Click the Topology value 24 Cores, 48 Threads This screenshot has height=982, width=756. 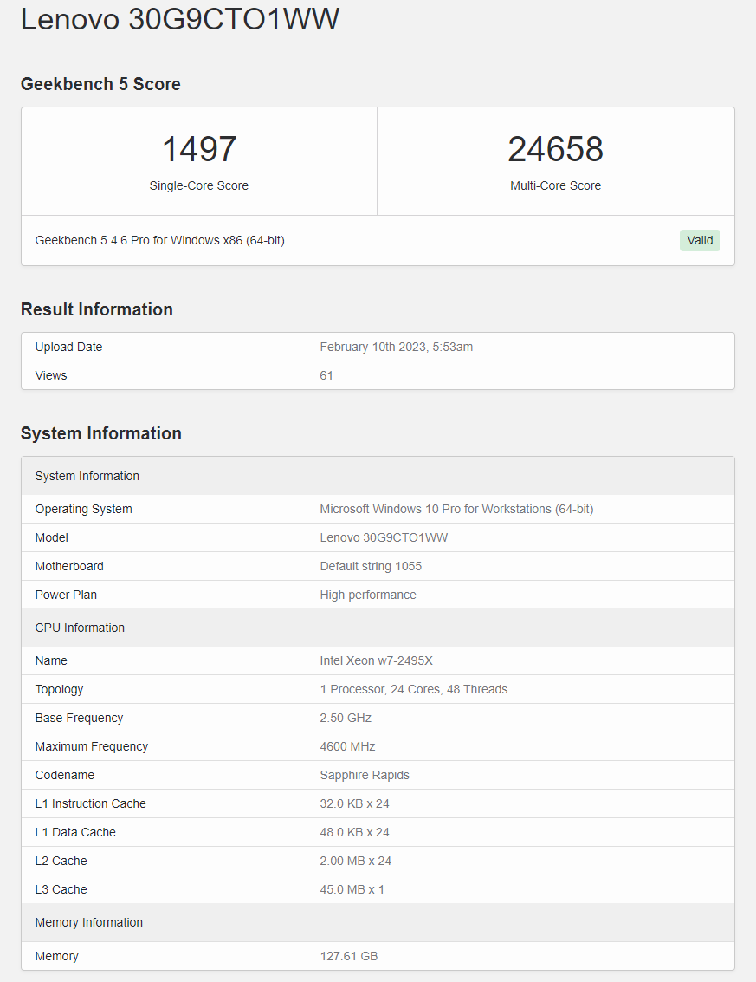point(413,689)
